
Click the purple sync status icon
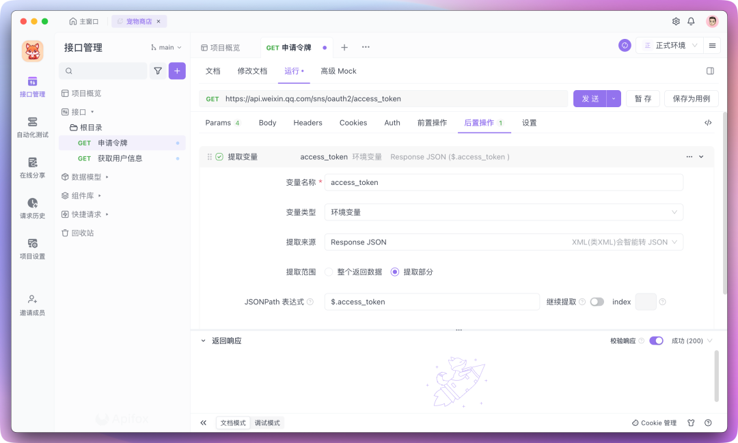point(625,46)
